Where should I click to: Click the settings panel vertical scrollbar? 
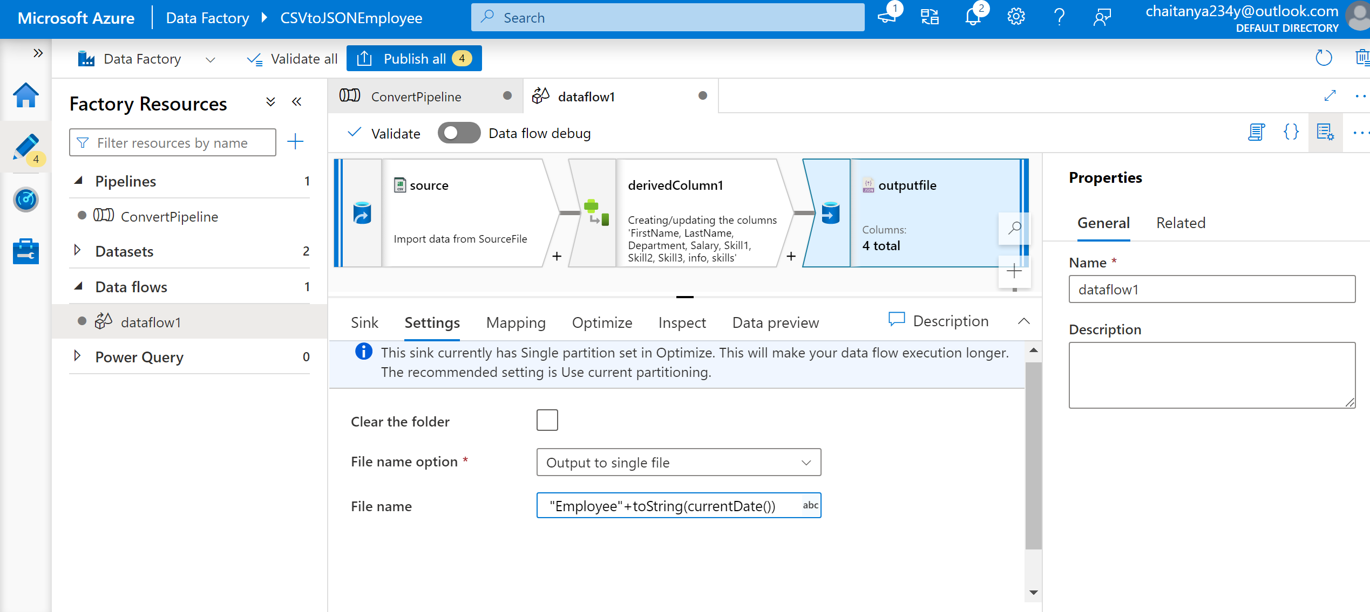click(x=1033, y=456)
